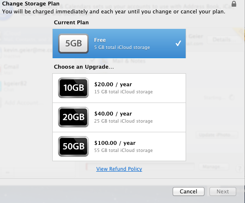Viewport: 245px width, 203px height.
Task: Pick the 55 GB total iCloud storage text
Action: tap(123, 150)
